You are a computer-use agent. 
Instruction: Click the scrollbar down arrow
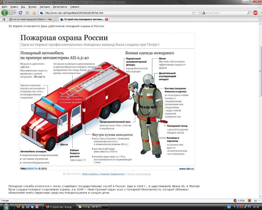261,196
